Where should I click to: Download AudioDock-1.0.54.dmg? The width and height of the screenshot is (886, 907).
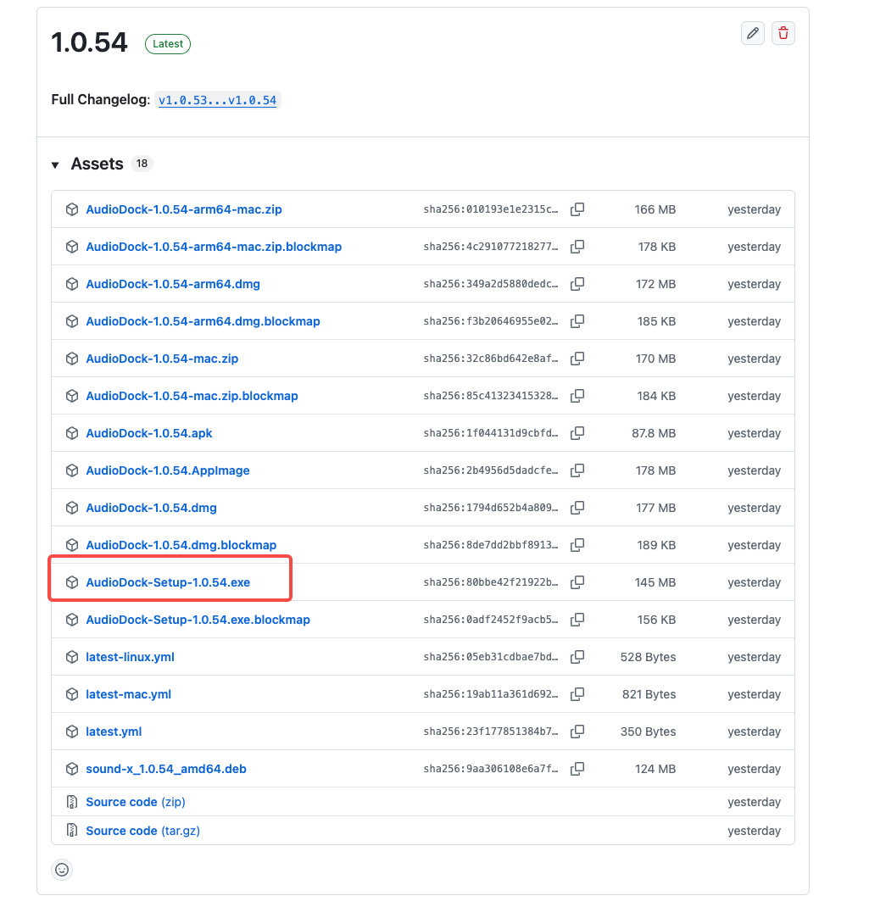pos(152,508)
